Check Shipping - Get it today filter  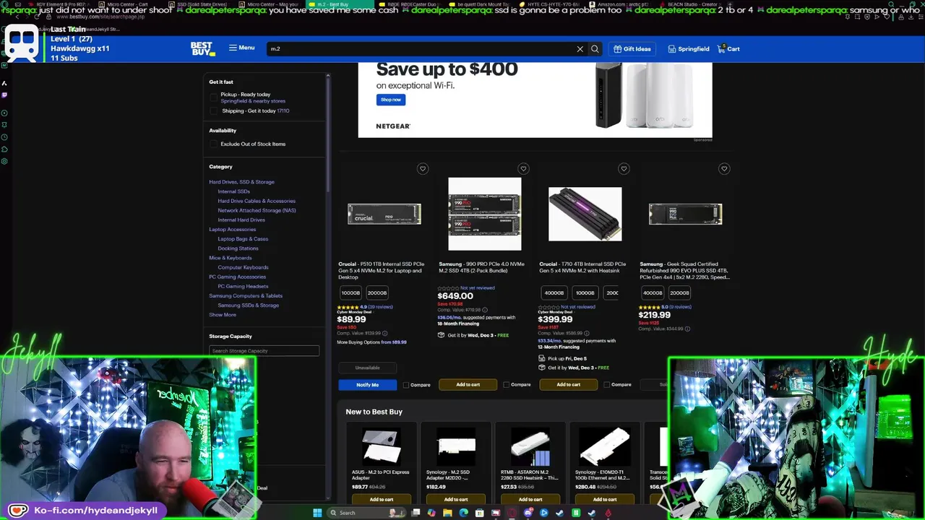pos(214,111)
